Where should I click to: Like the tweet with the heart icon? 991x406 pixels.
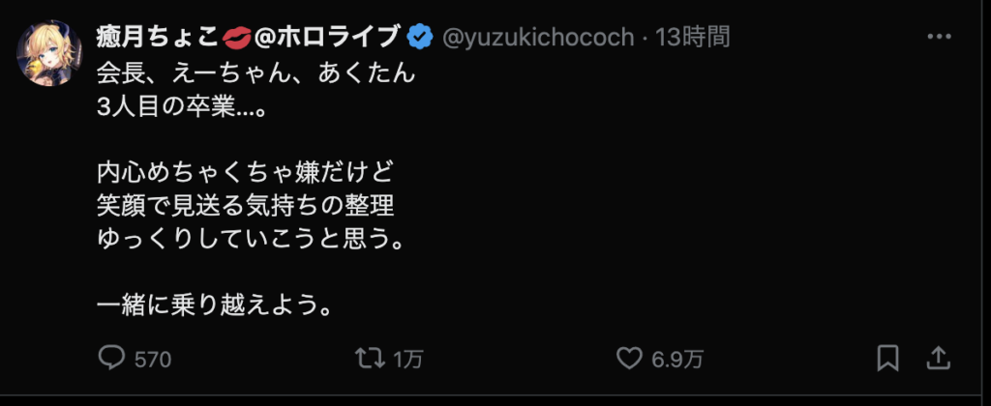point(630,359)
